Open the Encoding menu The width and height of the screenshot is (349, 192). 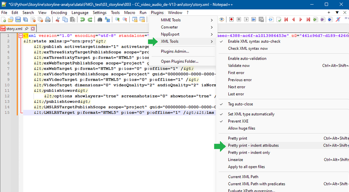point(59,13)
